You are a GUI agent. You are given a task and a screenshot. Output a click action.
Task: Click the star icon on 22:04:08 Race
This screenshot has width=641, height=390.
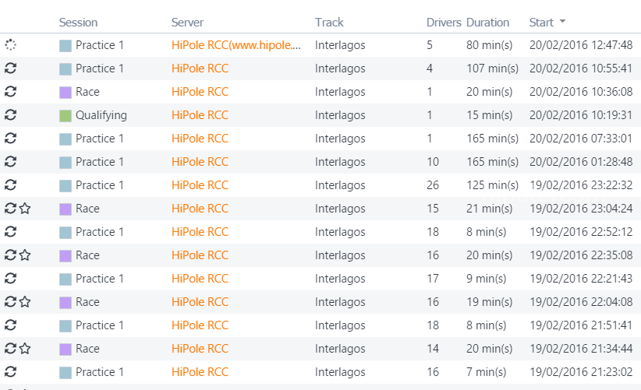tap(26, 302)
